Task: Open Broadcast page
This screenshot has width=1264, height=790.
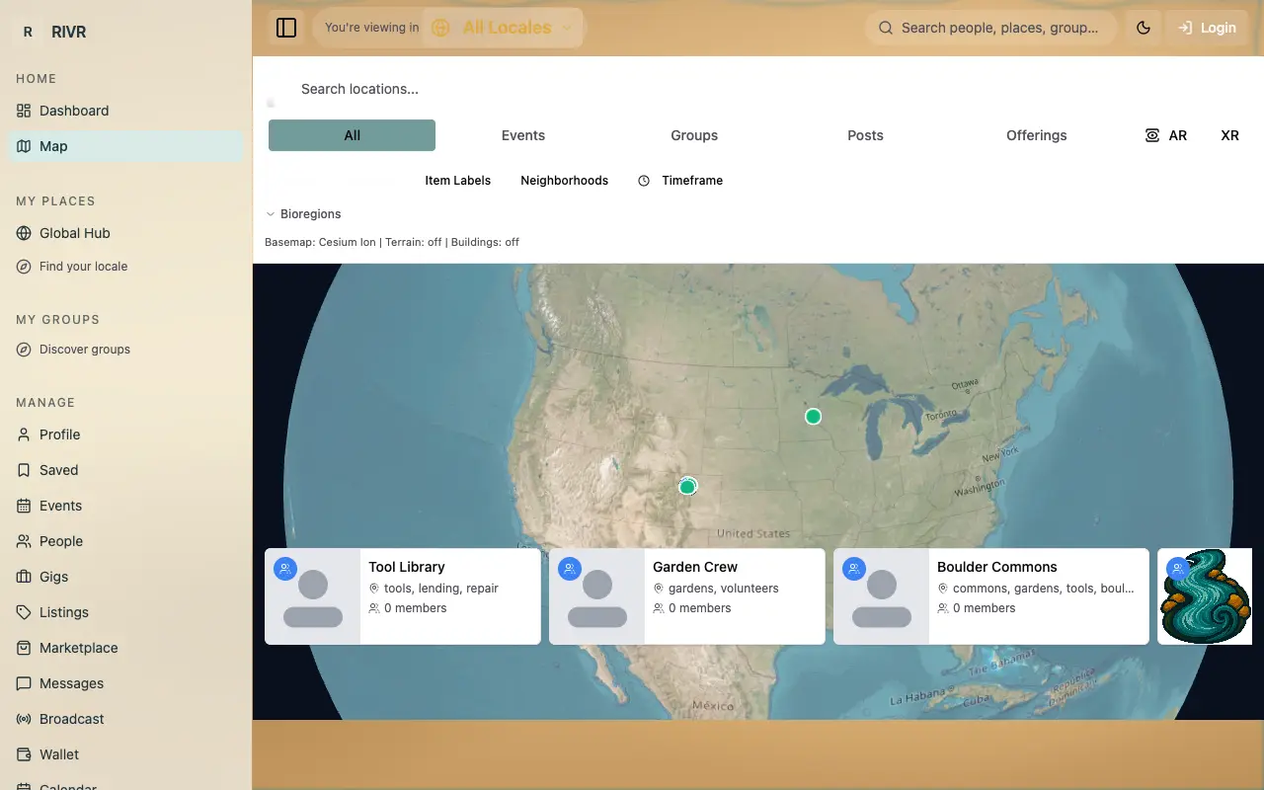Action: (124, 719)
